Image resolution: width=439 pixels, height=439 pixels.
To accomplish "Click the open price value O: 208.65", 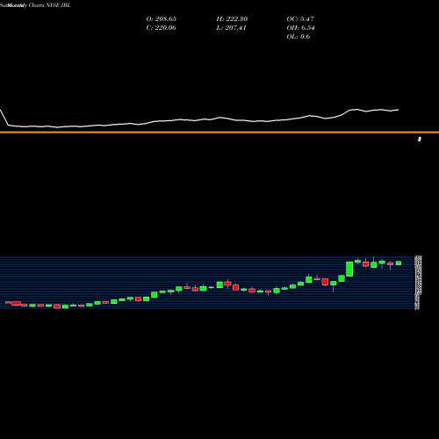I will click(x=162, y=19).
